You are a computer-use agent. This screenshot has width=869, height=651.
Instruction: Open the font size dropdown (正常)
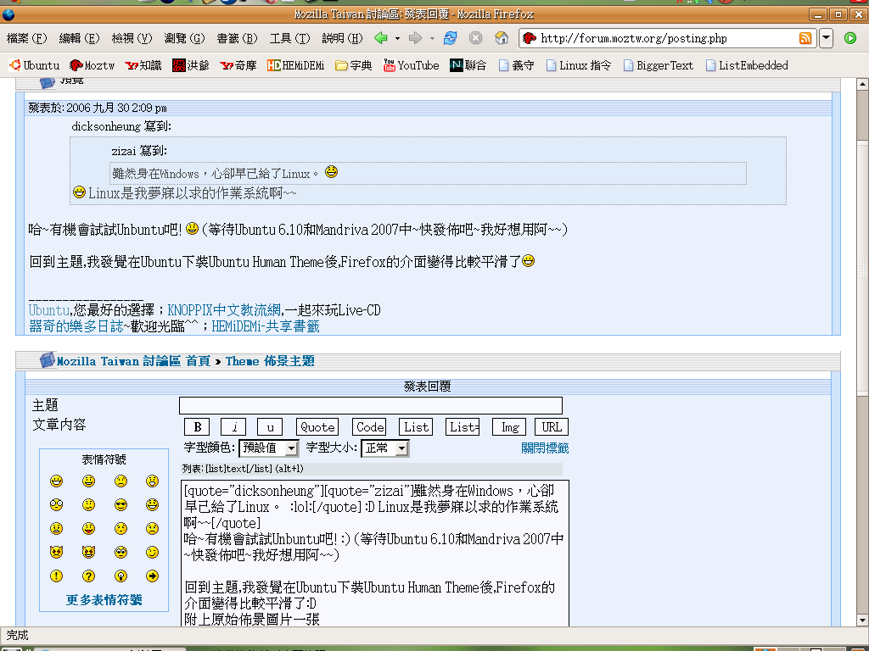tap(385, 448)
